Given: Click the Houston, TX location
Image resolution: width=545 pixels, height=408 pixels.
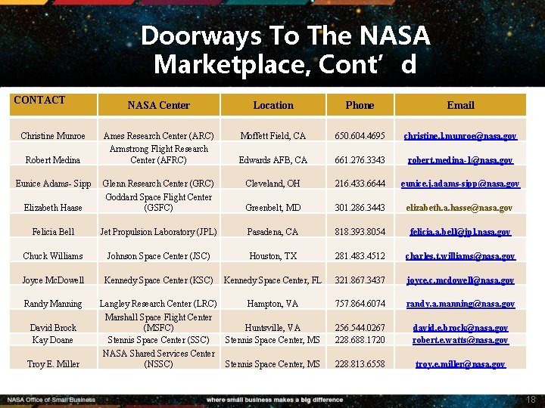Looking at the screenshot, I should (x=273, y=256).
